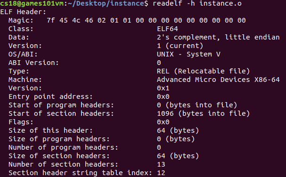Click the ~/Desktop/instance path in prompt
Viewport: 286px width, 177px height.
(106, 3)
